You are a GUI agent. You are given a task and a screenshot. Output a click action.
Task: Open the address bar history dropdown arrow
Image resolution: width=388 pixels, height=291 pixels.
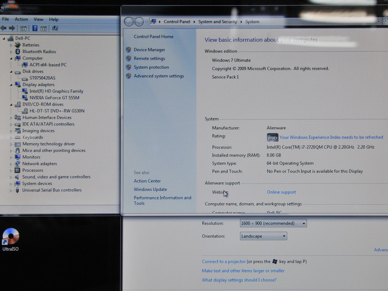click(x=379, y=21)
